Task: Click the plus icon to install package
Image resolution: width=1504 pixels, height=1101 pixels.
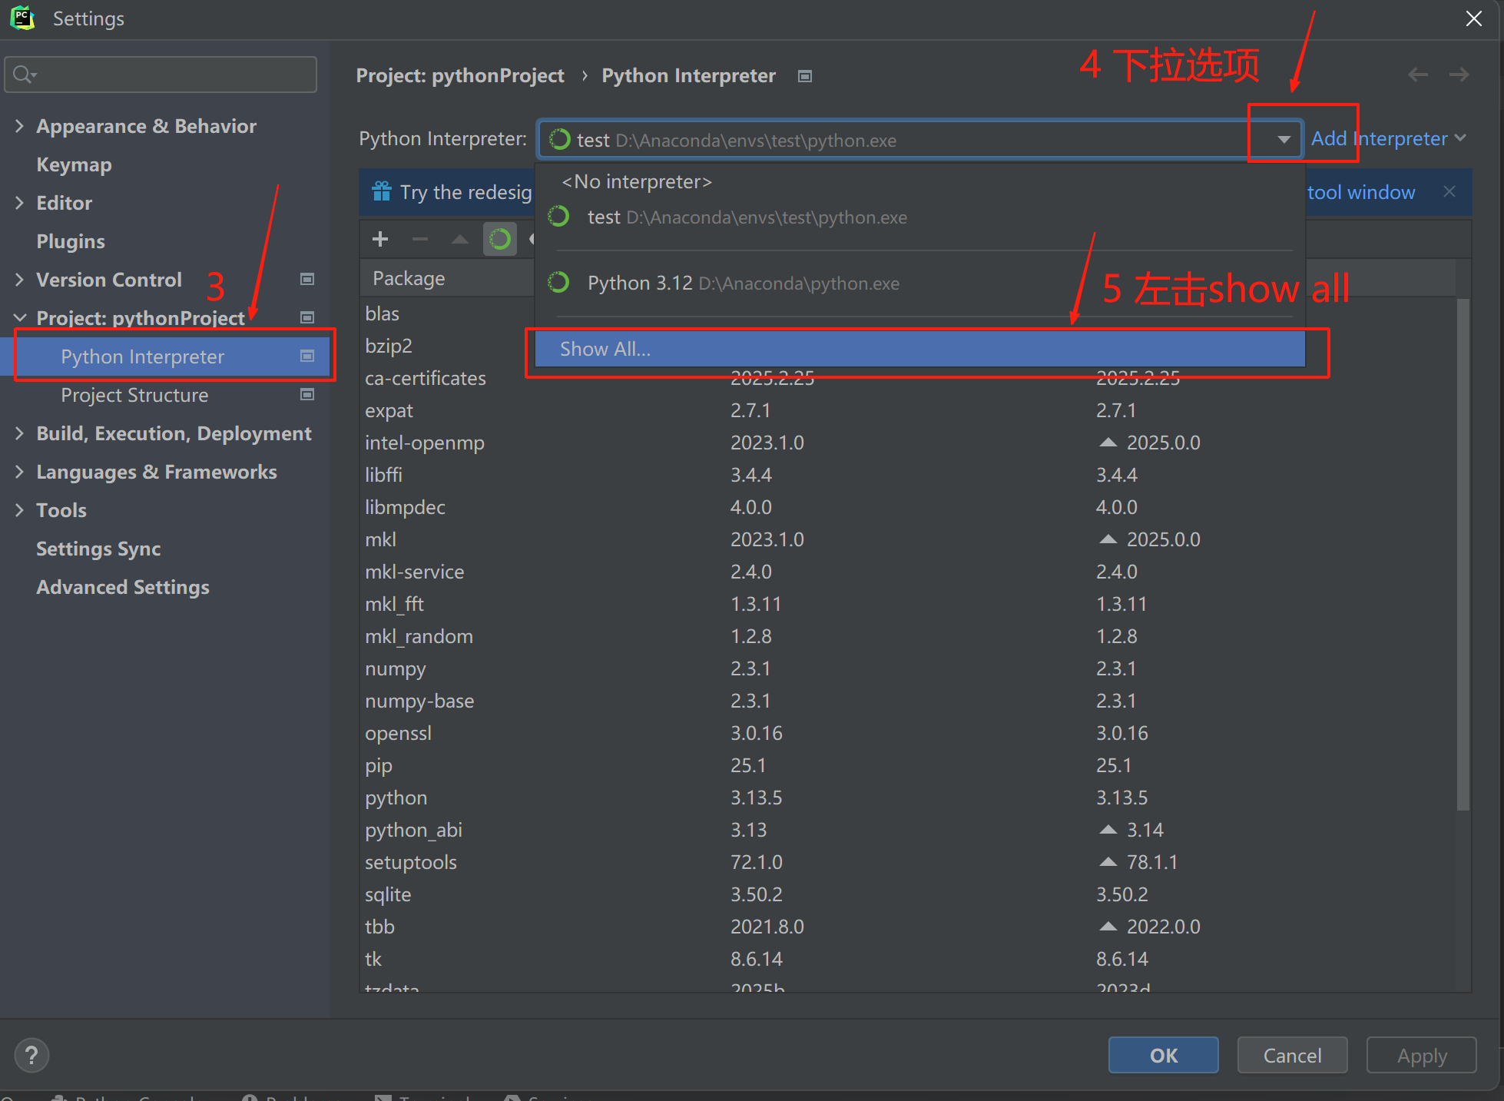Action: click(x=379, y=239)
